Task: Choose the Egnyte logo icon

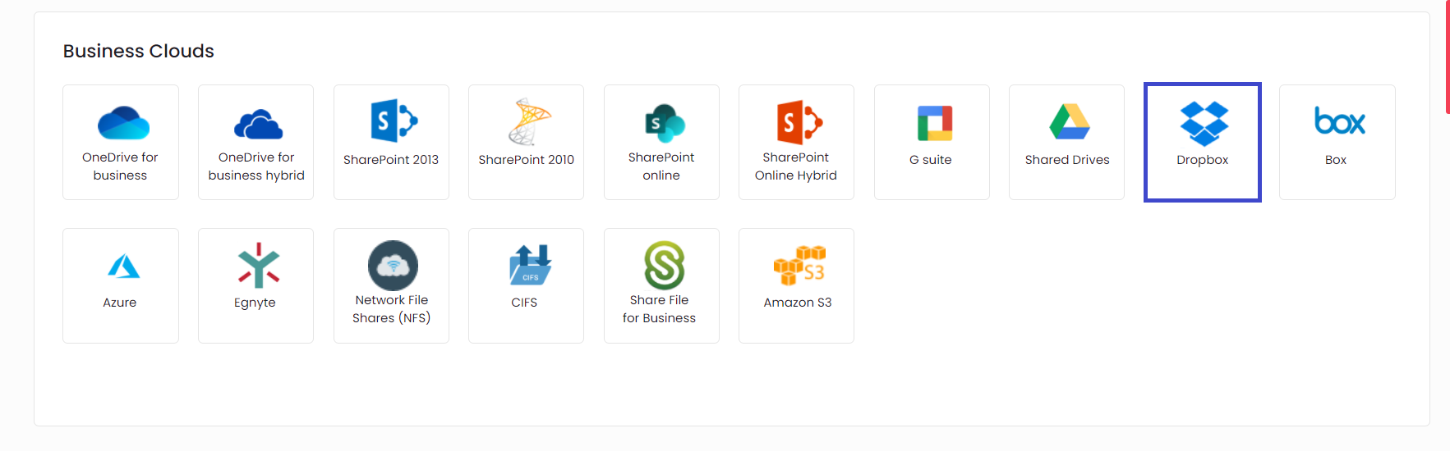Action: pyautogui.click(x=259, y=266)
